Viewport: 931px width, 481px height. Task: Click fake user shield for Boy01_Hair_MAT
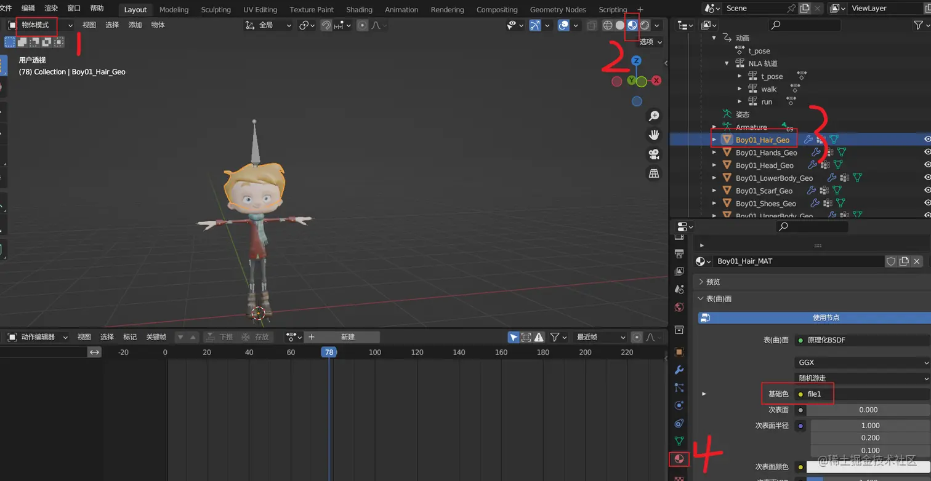[x=890, y=261]
